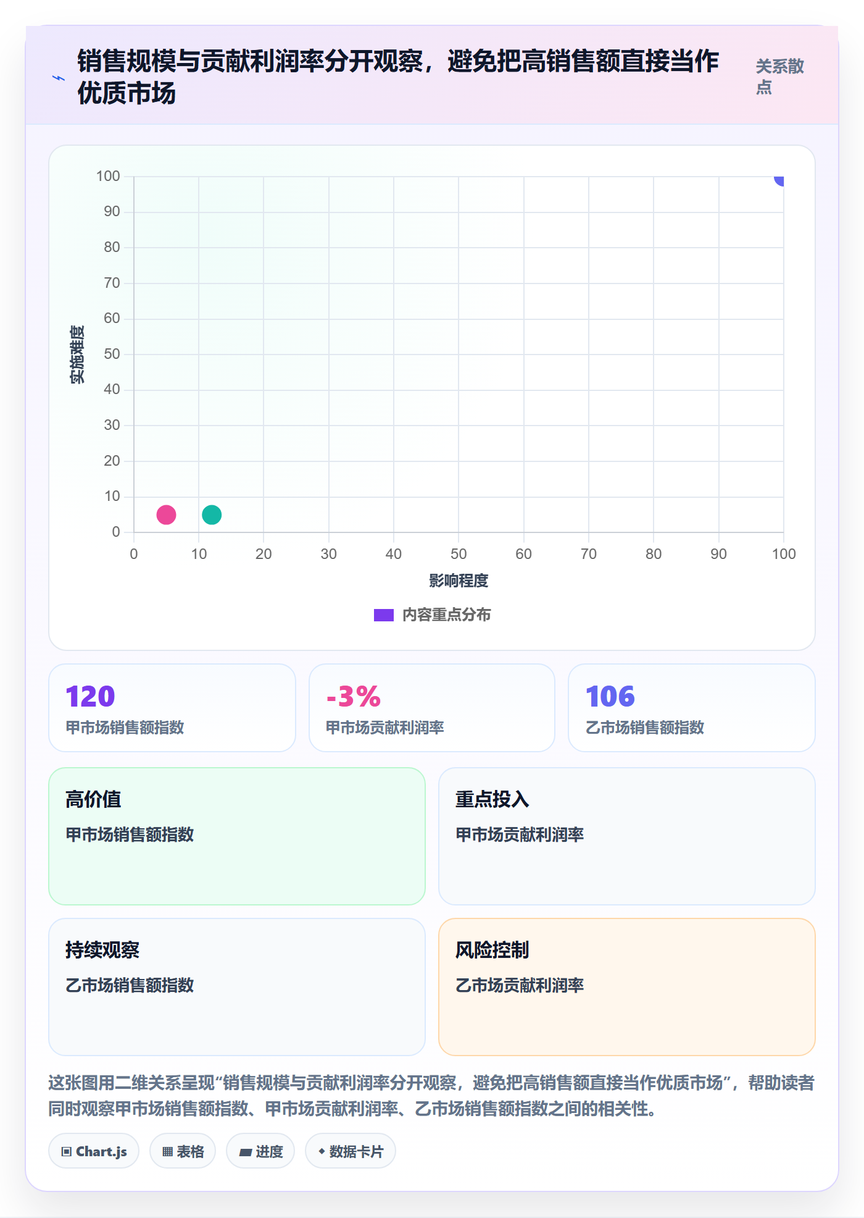Click the 实施难度 y-axis title

coord(77,354)
